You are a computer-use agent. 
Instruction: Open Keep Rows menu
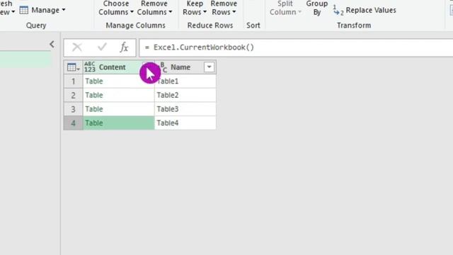(x=195, y=8)
